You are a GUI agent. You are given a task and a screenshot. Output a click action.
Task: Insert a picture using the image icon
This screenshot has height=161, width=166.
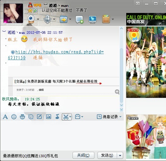click(49, 117)
